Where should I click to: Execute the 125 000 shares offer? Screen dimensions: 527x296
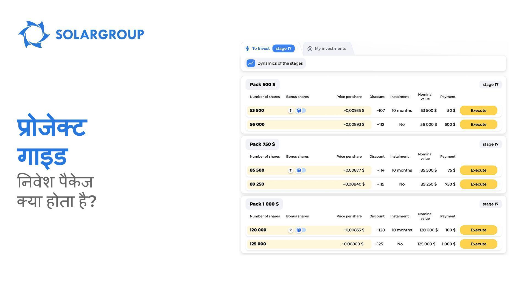[x=478, y=244]
